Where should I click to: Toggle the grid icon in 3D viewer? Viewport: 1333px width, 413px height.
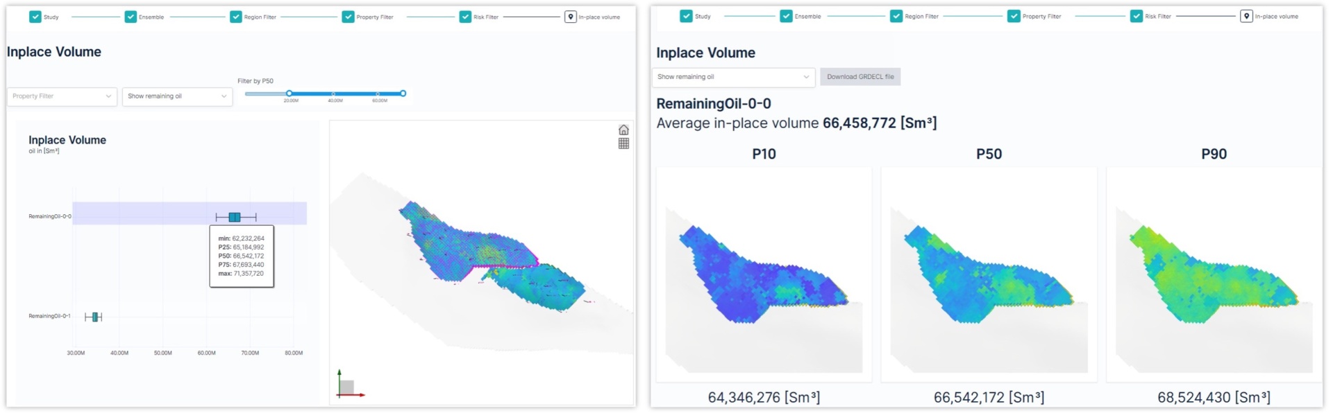(623, 143)
